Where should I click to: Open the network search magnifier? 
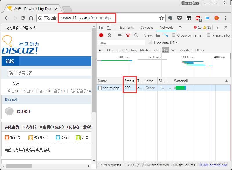(136, 35)
